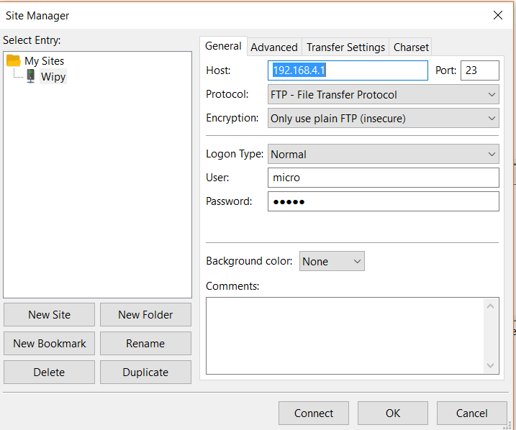This screenshot has height=430, width=516.
Task: Click the OK button
Action: pyautogui.click(x=392, y=413)
